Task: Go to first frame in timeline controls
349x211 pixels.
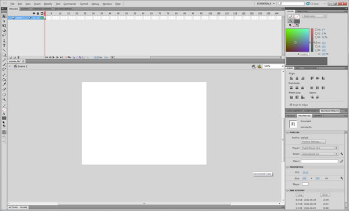Action: point(47,57)
